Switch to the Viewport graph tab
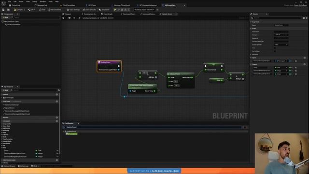Image resolution: width=309 pixels, height=174 pixels. click(67, 14)
